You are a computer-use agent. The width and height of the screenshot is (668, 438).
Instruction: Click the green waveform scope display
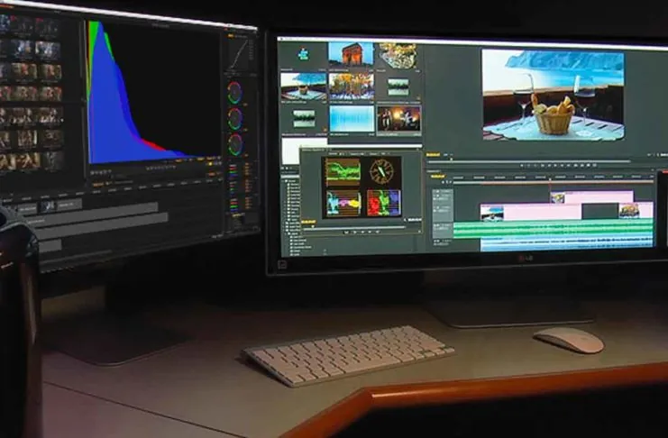pos(343,172)
